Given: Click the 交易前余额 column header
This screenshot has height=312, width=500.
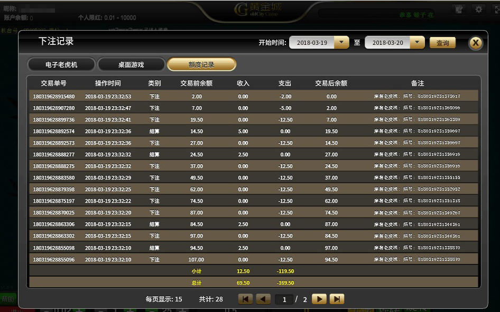Looking at the screenshot, I should click(x=197, y=83).
